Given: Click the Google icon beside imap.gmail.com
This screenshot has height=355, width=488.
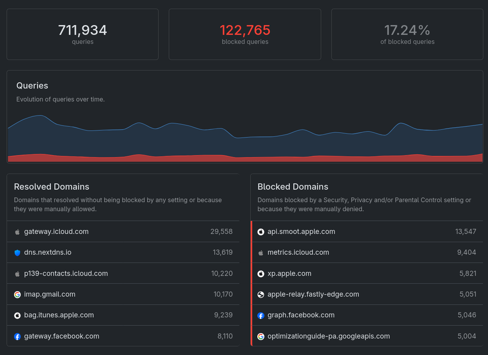Looking at the screenshot, I should pyautogui.click(x=17, y=295).
